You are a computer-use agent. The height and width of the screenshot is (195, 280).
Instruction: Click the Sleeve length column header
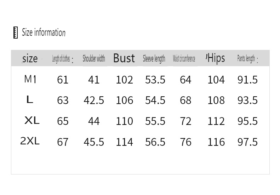[154, 59]
